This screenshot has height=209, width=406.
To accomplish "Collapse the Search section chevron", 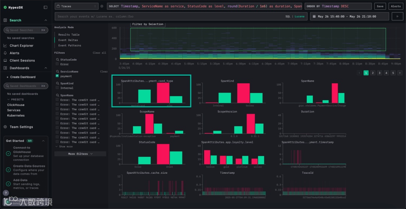I will point(46,20).
